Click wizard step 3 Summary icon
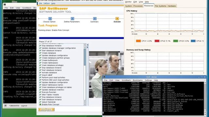The height and width of the screenshot is (117, 209). tap(95, 19)
